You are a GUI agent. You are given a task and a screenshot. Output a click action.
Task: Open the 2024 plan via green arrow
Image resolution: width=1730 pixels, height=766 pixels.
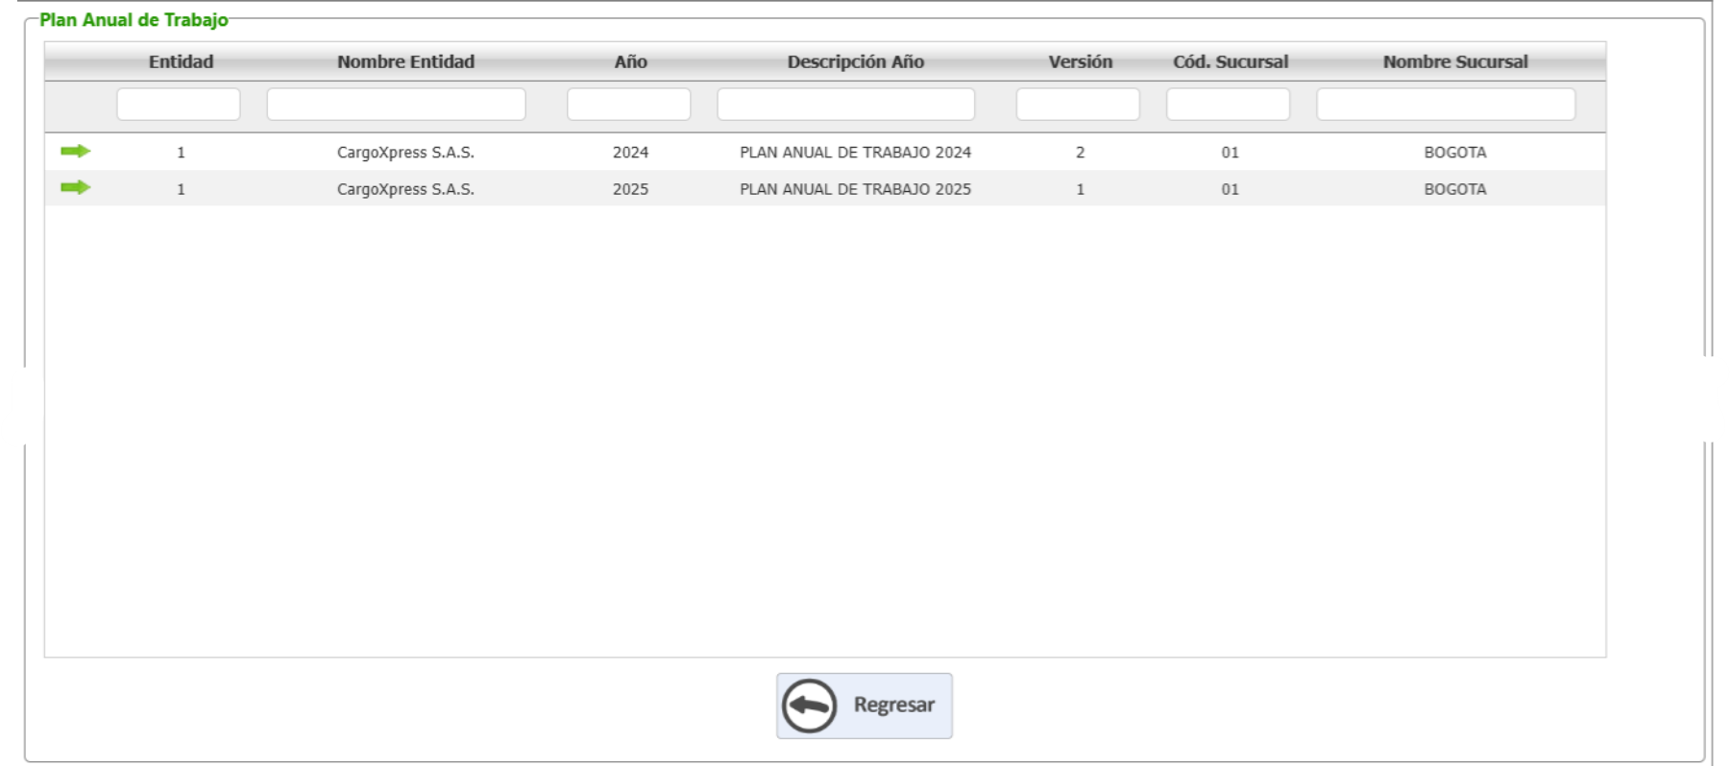(x=75, y=152)
